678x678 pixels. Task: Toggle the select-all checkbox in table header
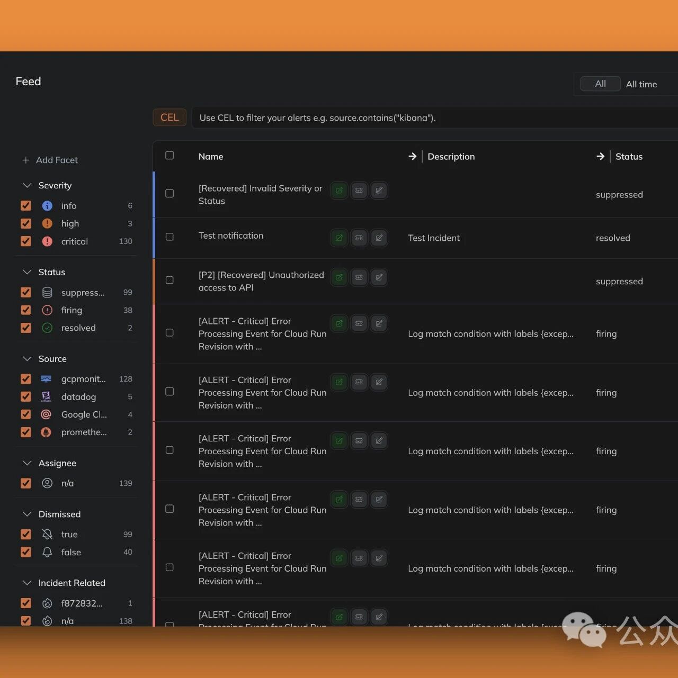coord(169,156)
